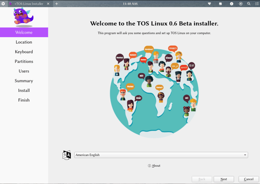
Task: Select the Install step in sidebar
Action: (x=24, y=90)
